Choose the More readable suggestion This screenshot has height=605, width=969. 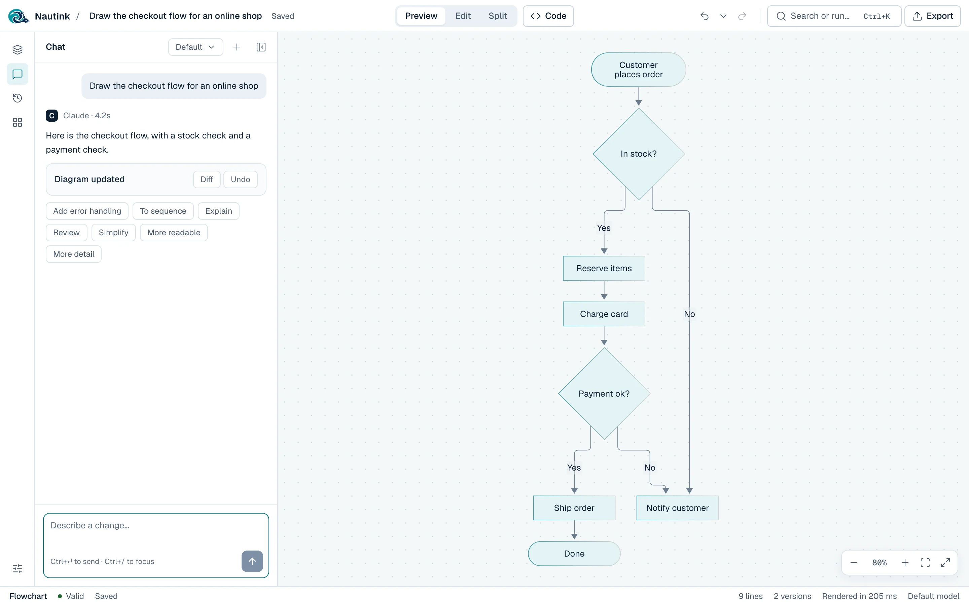pyautogui.click(x=174, y=233)
